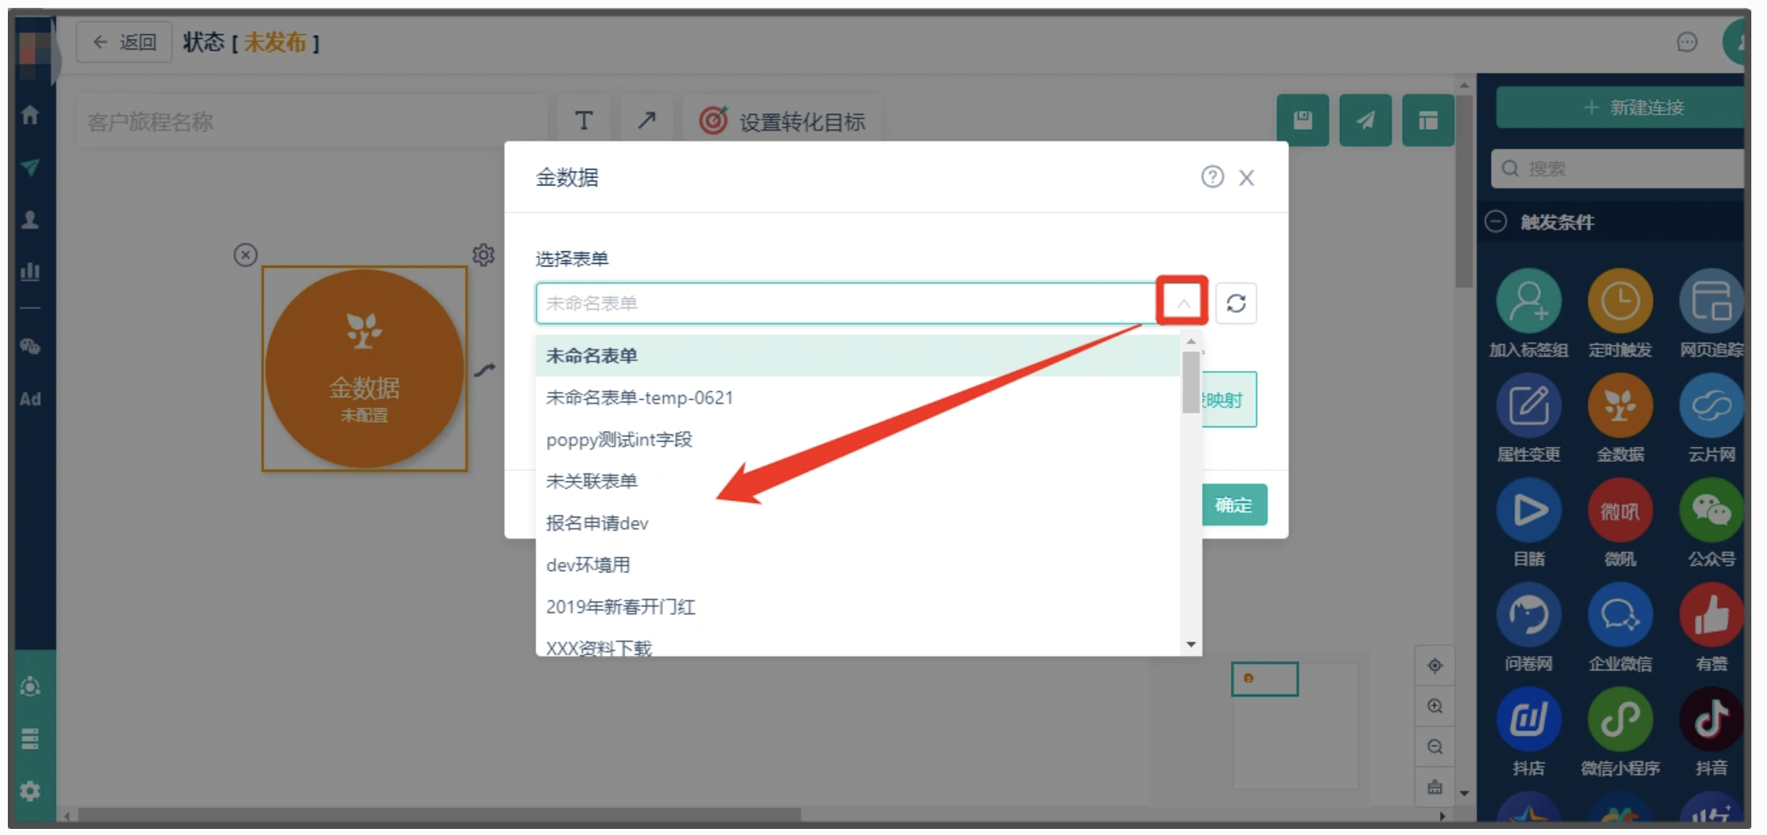This screenshot has width=1767, height=835.
Task: Add 有赞 trigger
Action: pyautogui.click(x=1711, y=628)
